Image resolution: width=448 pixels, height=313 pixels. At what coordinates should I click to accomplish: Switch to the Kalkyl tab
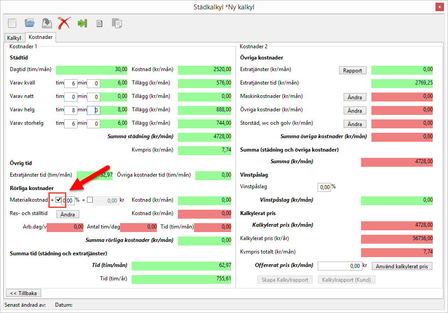click(x=14, y=38)
